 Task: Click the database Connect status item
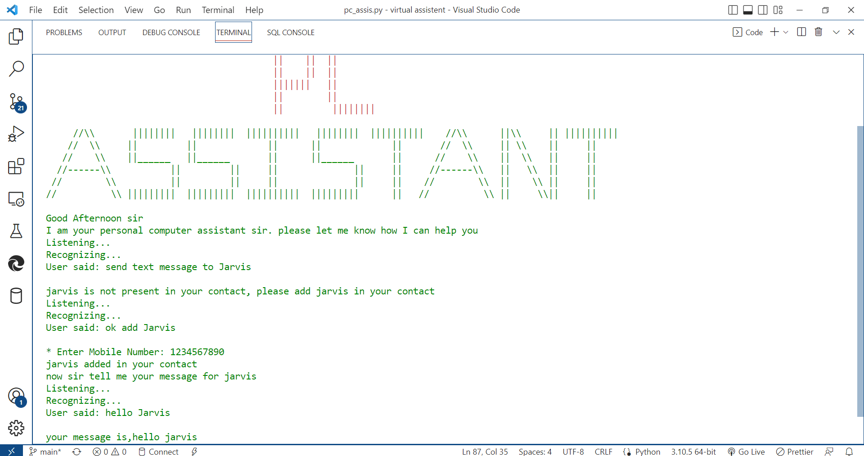point(158,451)
